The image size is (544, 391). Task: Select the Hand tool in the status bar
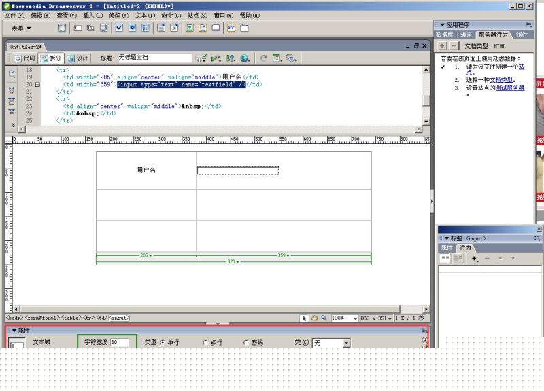[314, 318]
